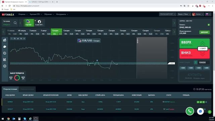Click the second chart toolbar icon
Screen dimensions: 215x121
(x=15, y=39)
